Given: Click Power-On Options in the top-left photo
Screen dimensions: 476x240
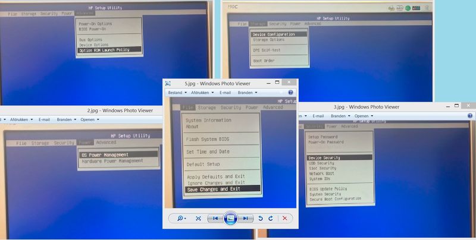Looking at the screenshot, I should (x=95, y=24).
